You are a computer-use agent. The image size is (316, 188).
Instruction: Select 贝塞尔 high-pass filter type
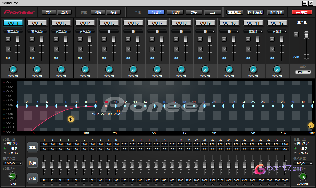pos(11,148)
